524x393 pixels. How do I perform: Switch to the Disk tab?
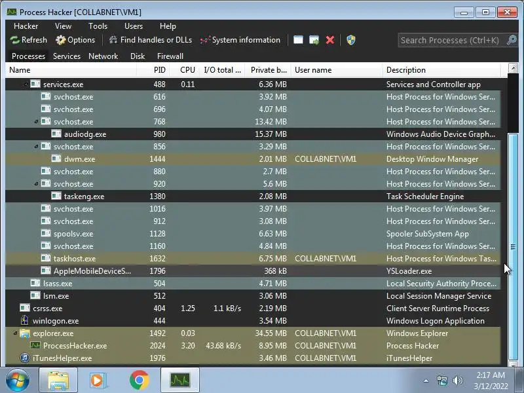138,56
